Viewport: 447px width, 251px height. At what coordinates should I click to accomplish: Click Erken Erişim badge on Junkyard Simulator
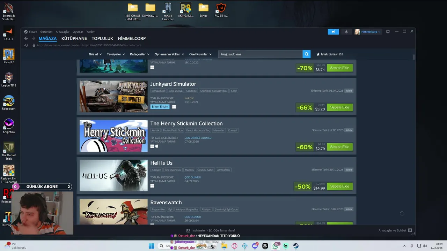point(160,107)
